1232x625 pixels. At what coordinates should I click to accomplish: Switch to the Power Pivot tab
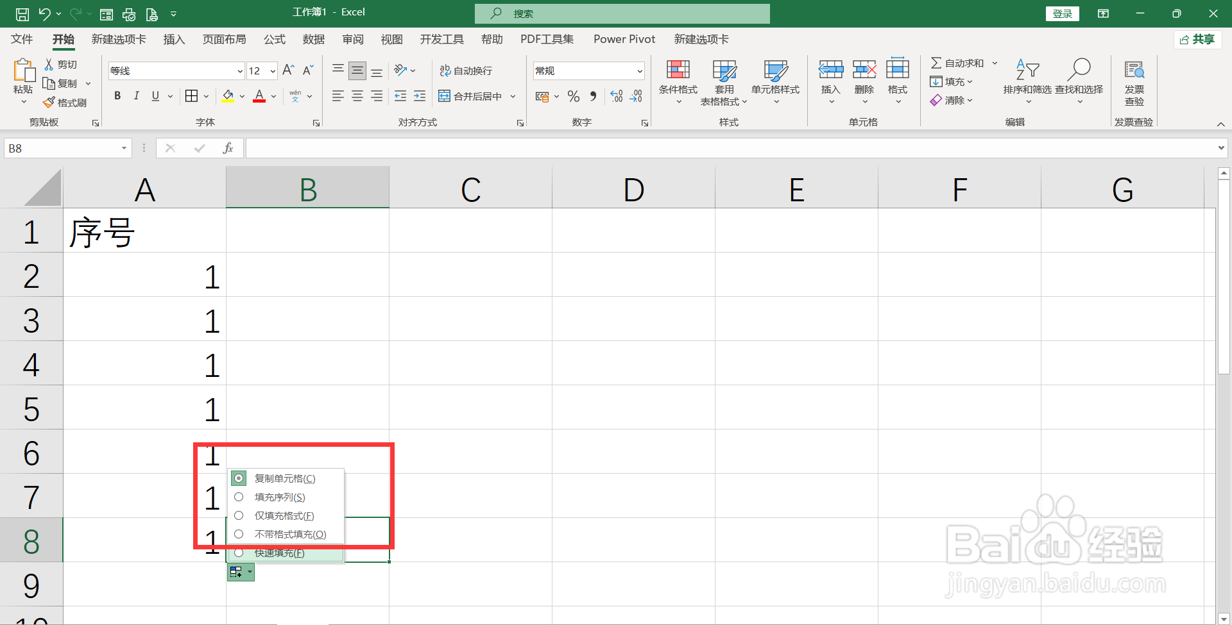point(624,39)
